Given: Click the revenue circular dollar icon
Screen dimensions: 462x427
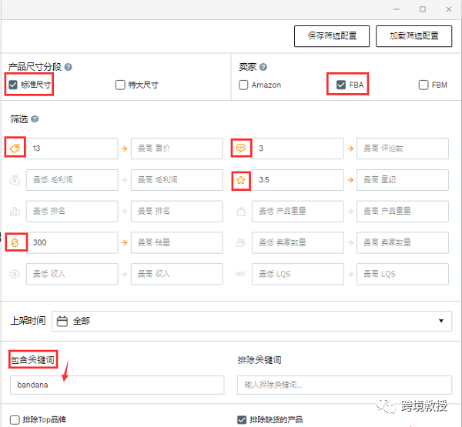Looking at the screenshot, I should [x=15, y=274].
